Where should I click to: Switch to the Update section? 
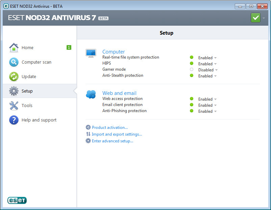click(40, 77)
